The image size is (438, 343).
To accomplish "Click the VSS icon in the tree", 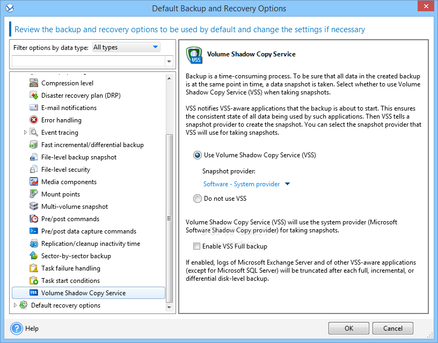I will pyautogui.click(x=33, y=293).
